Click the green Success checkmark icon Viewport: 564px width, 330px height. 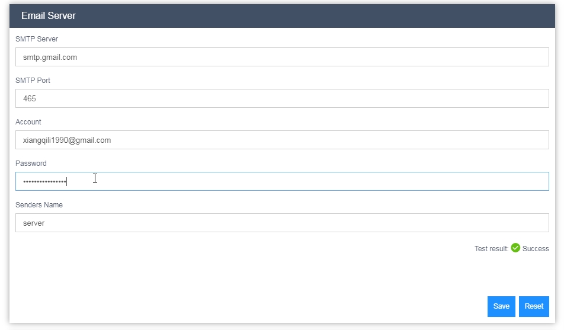515,248
